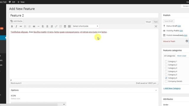Show All Categories tab
The width and height of the screenshot is (189, 106).
[x=170, y=56]
